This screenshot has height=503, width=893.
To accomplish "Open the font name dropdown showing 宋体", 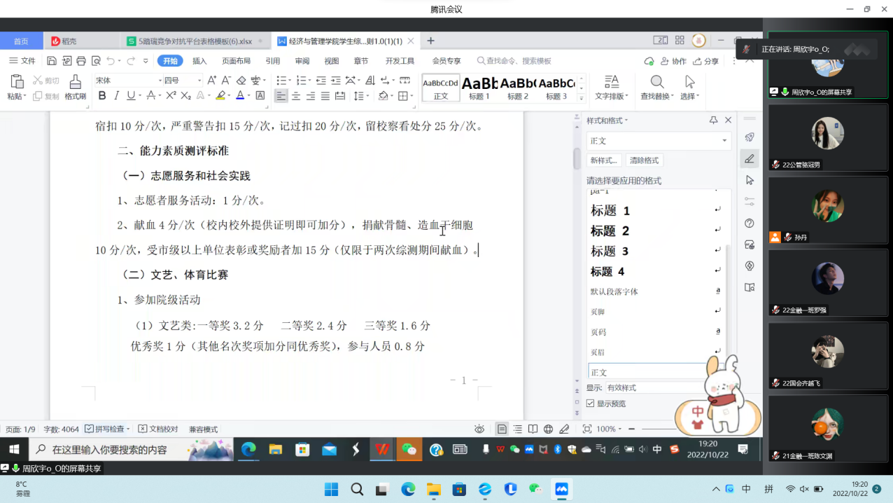I will tap(127, 81).
